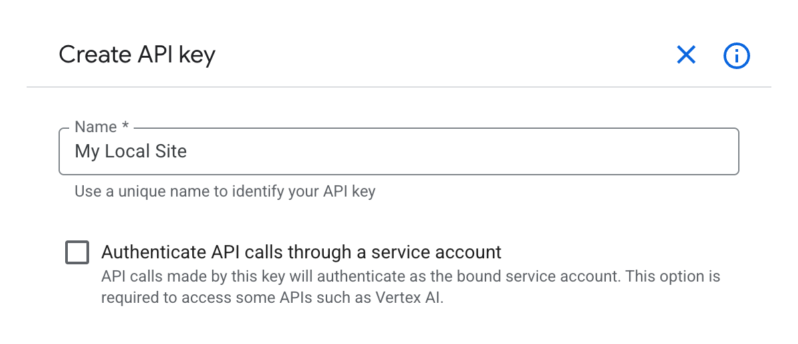The image size is (798, 344).
Task: Click the required asterisk beside Name
Action: (x=124, y=126)
